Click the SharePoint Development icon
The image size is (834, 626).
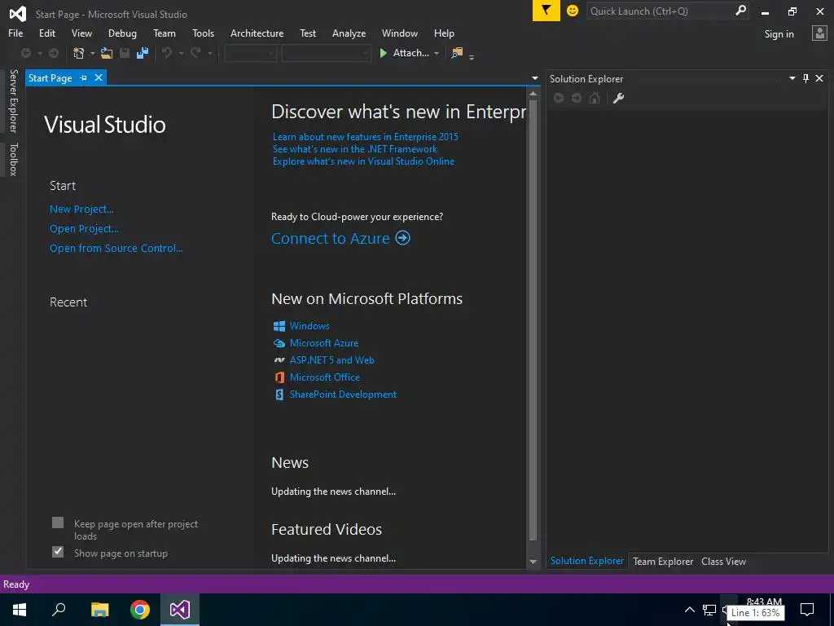279,395
